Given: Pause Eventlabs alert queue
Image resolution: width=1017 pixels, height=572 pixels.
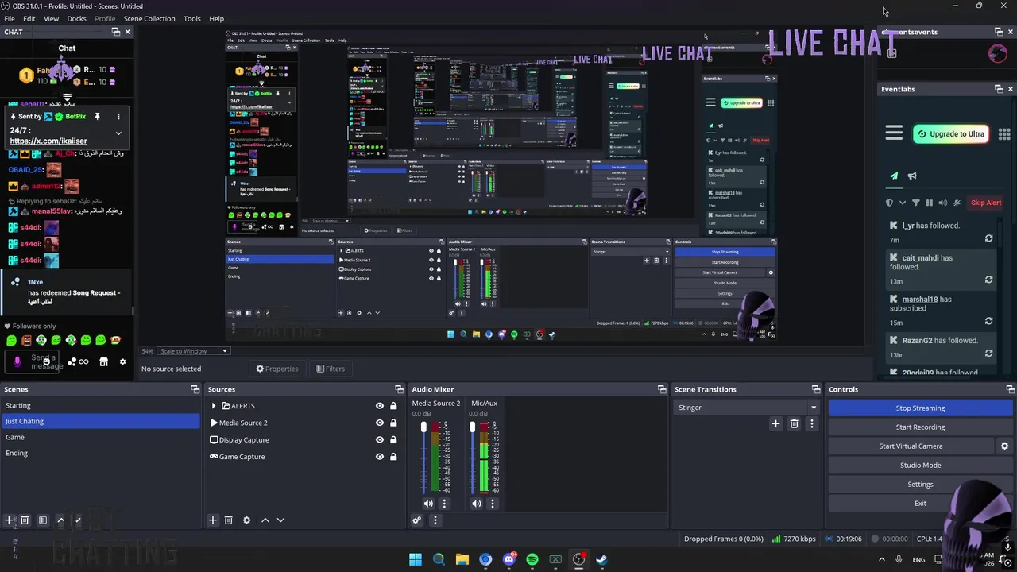Looking at the screenshot, I should [929, 203].
